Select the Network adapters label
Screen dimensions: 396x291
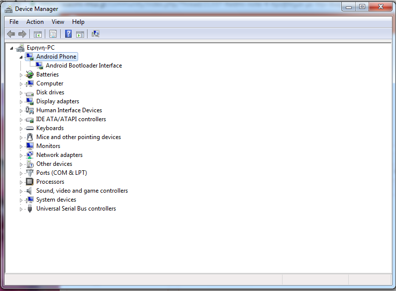click(59, 155)
